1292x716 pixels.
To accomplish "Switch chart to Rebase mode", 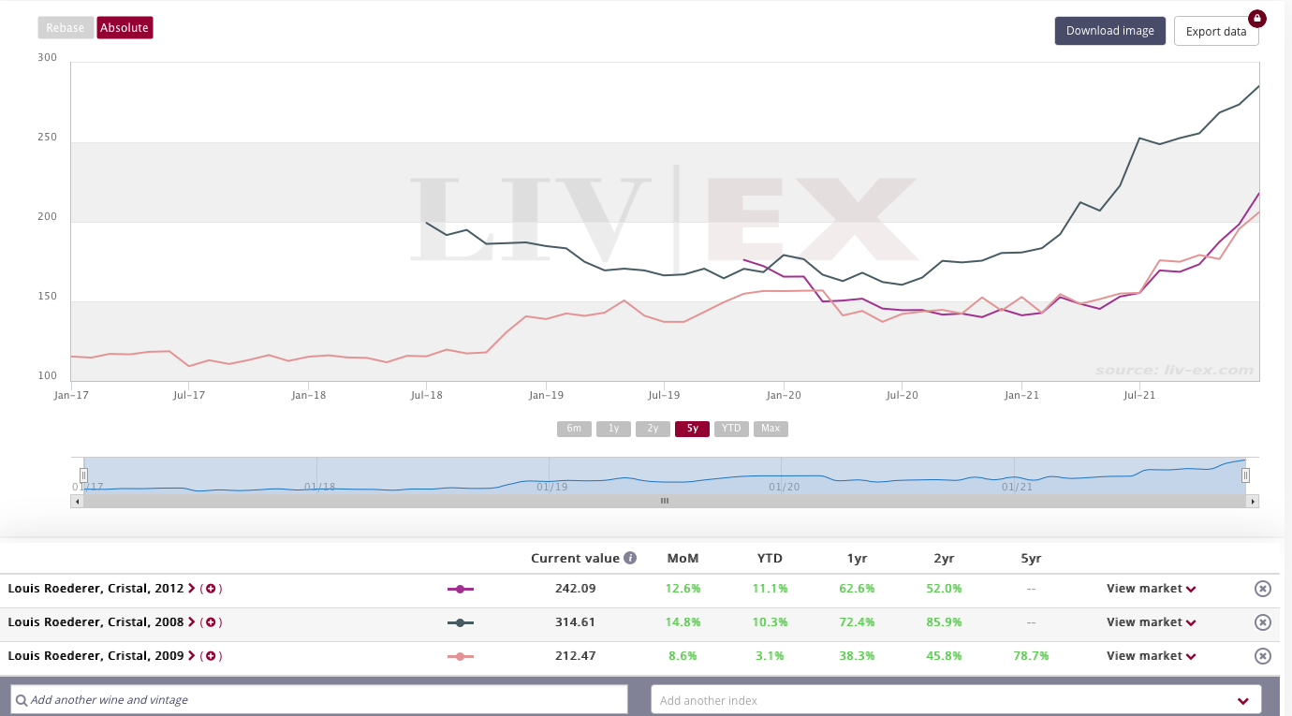I will tap(66, 27).
